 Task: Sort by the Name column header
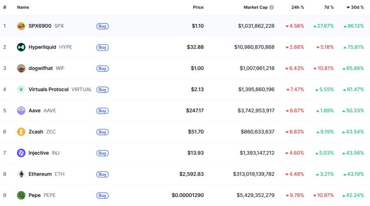click(23, 7)
